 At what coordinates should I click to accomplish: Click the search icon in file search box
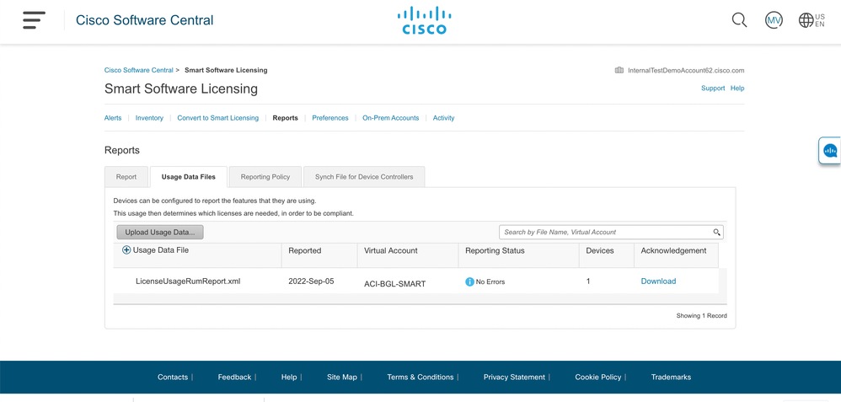coord(717,232)
